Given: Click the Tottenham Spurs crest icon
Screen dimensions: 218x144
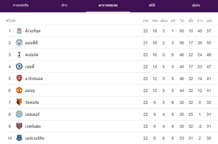Looking at the screenshot, I should (19, 55).
